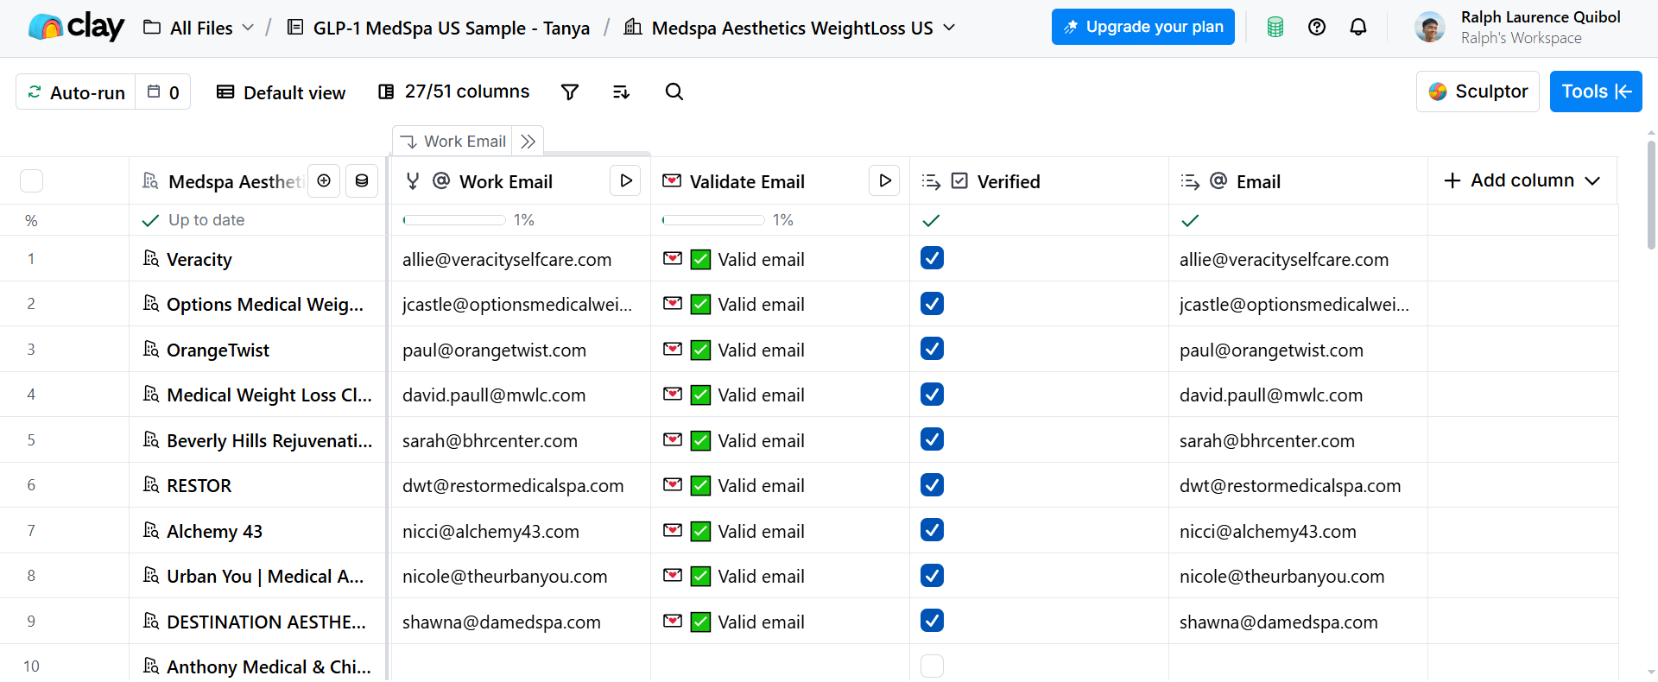Screen dimensions: 1658x682
Task: Click the envelope icon in Veracity's Validate Email cell
Action: click(673, 258)
